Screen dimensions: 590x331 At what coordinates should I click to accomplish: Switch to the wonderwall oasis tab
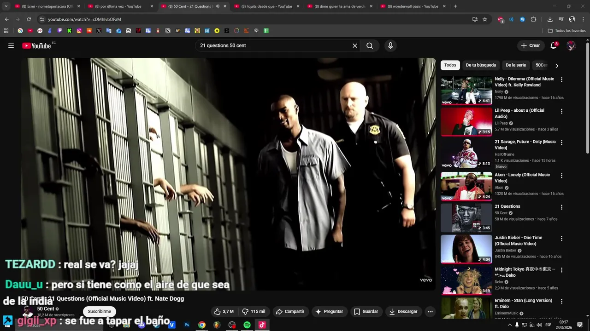click(x=413, y=6)
